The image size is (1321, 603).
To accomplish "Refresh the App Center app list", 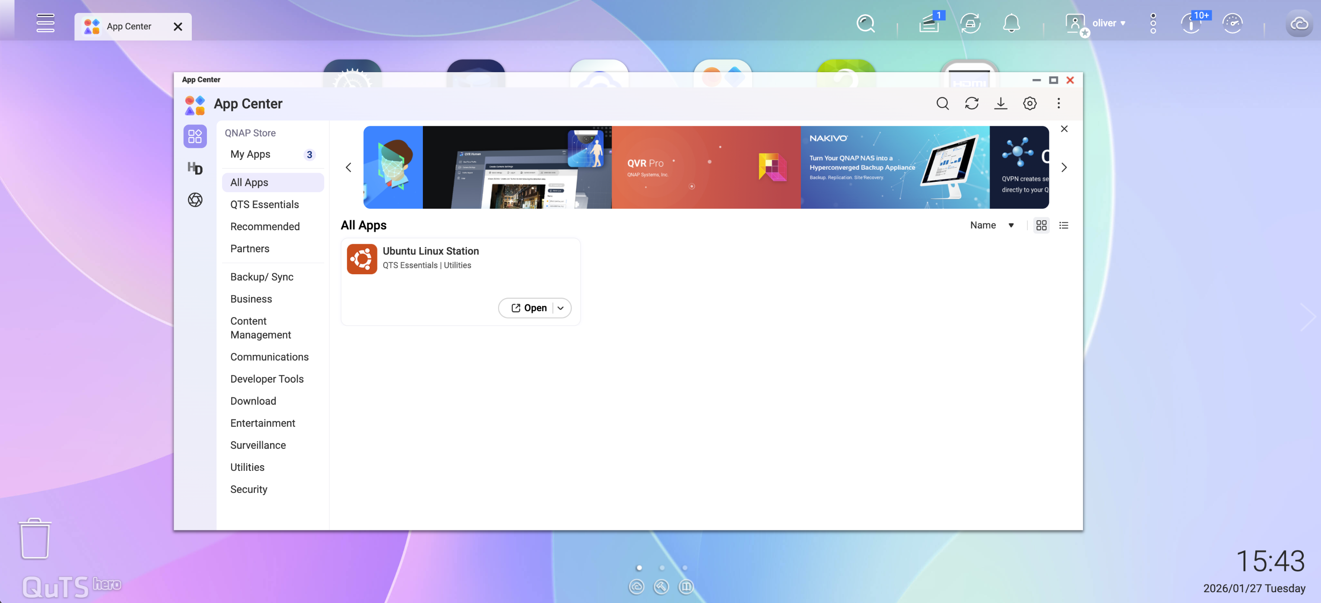I will click(972, 103).
